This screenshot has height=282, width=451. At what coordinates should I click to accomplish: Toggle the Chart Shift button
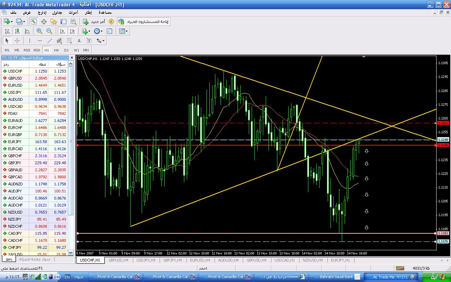pyautogui.click(x=72, y=31)
